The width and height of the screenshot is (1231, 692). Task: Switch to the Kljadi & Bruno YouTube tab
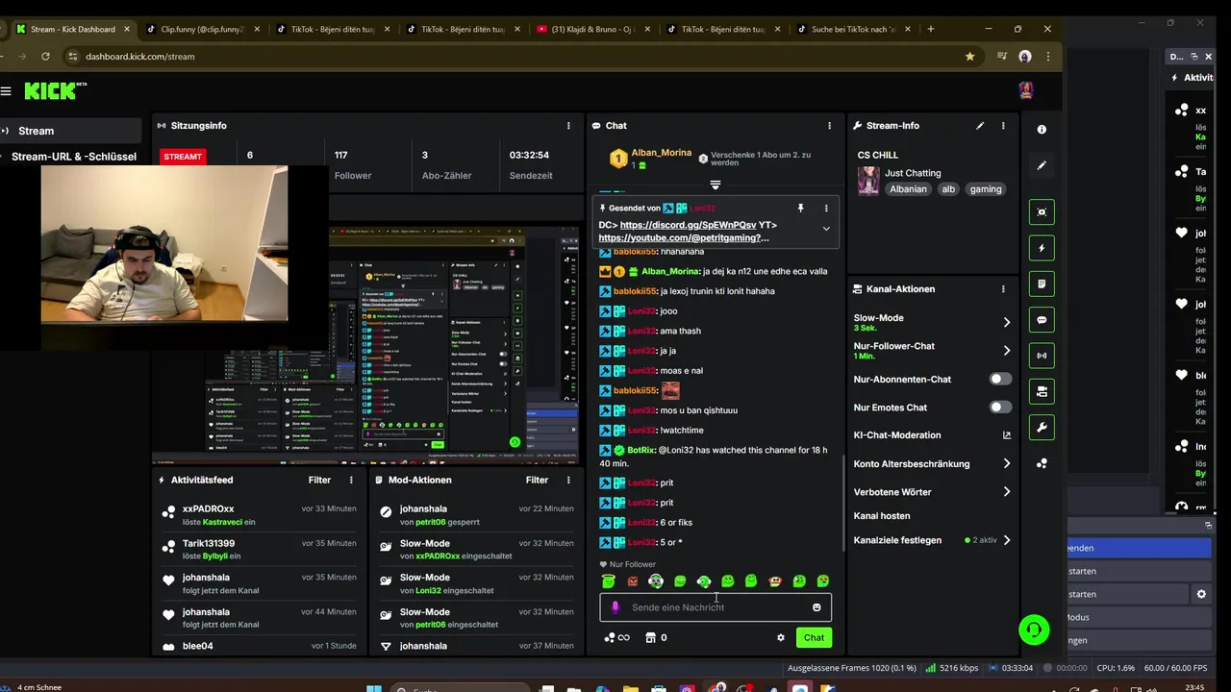coord(592,29)
